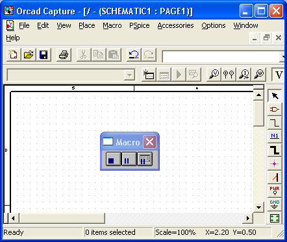Screen dimensions: 287x242
Task: Select the Place Bus tool
Action: click(275, 150)
